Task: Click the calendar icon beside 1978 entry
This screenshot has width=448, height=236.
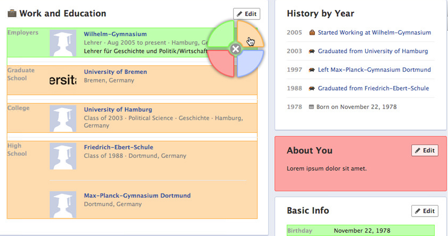Action: click(x=311, y=107)
